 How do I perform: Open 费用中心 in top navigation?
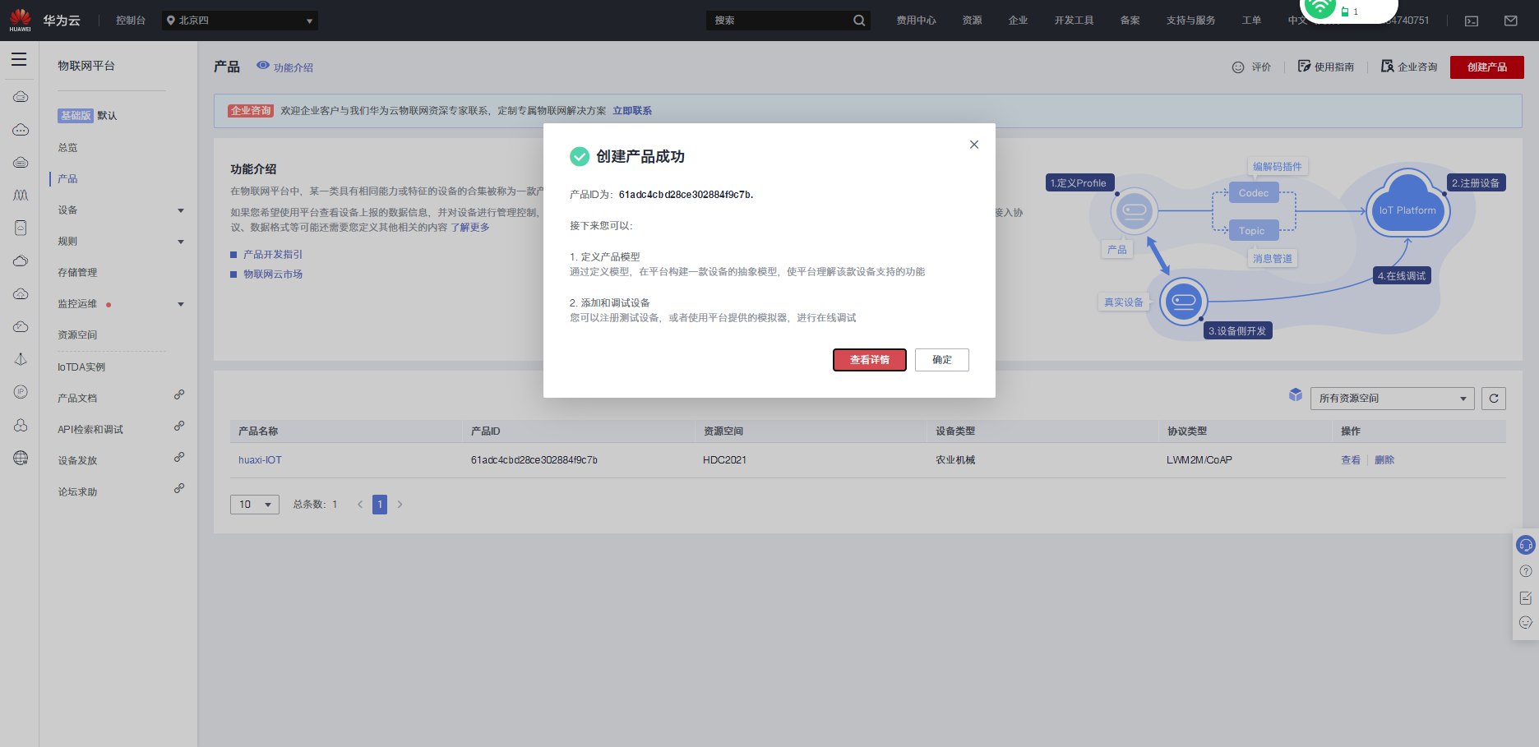(x=916, y=21)
